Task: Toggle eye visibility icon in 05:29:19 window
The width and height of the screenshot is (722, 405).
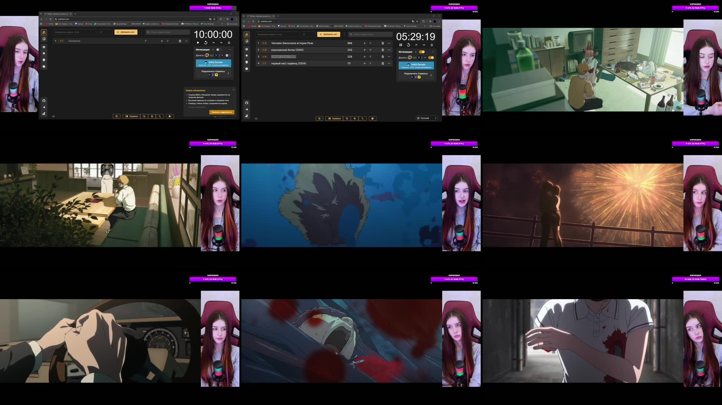Action: [x=256, y=119]
